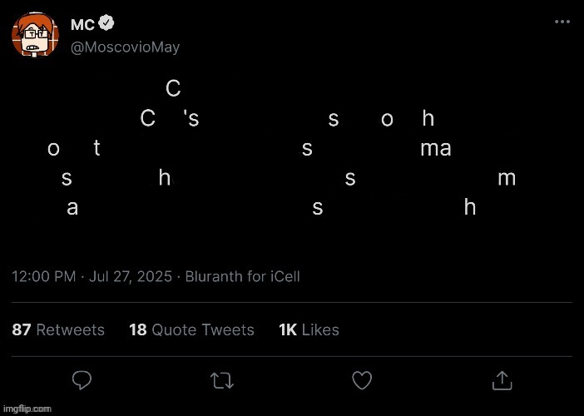Show the 1K Likes list
Viewport: 584px width, 416px height.
pyautogui.click(x=309, y=329)
